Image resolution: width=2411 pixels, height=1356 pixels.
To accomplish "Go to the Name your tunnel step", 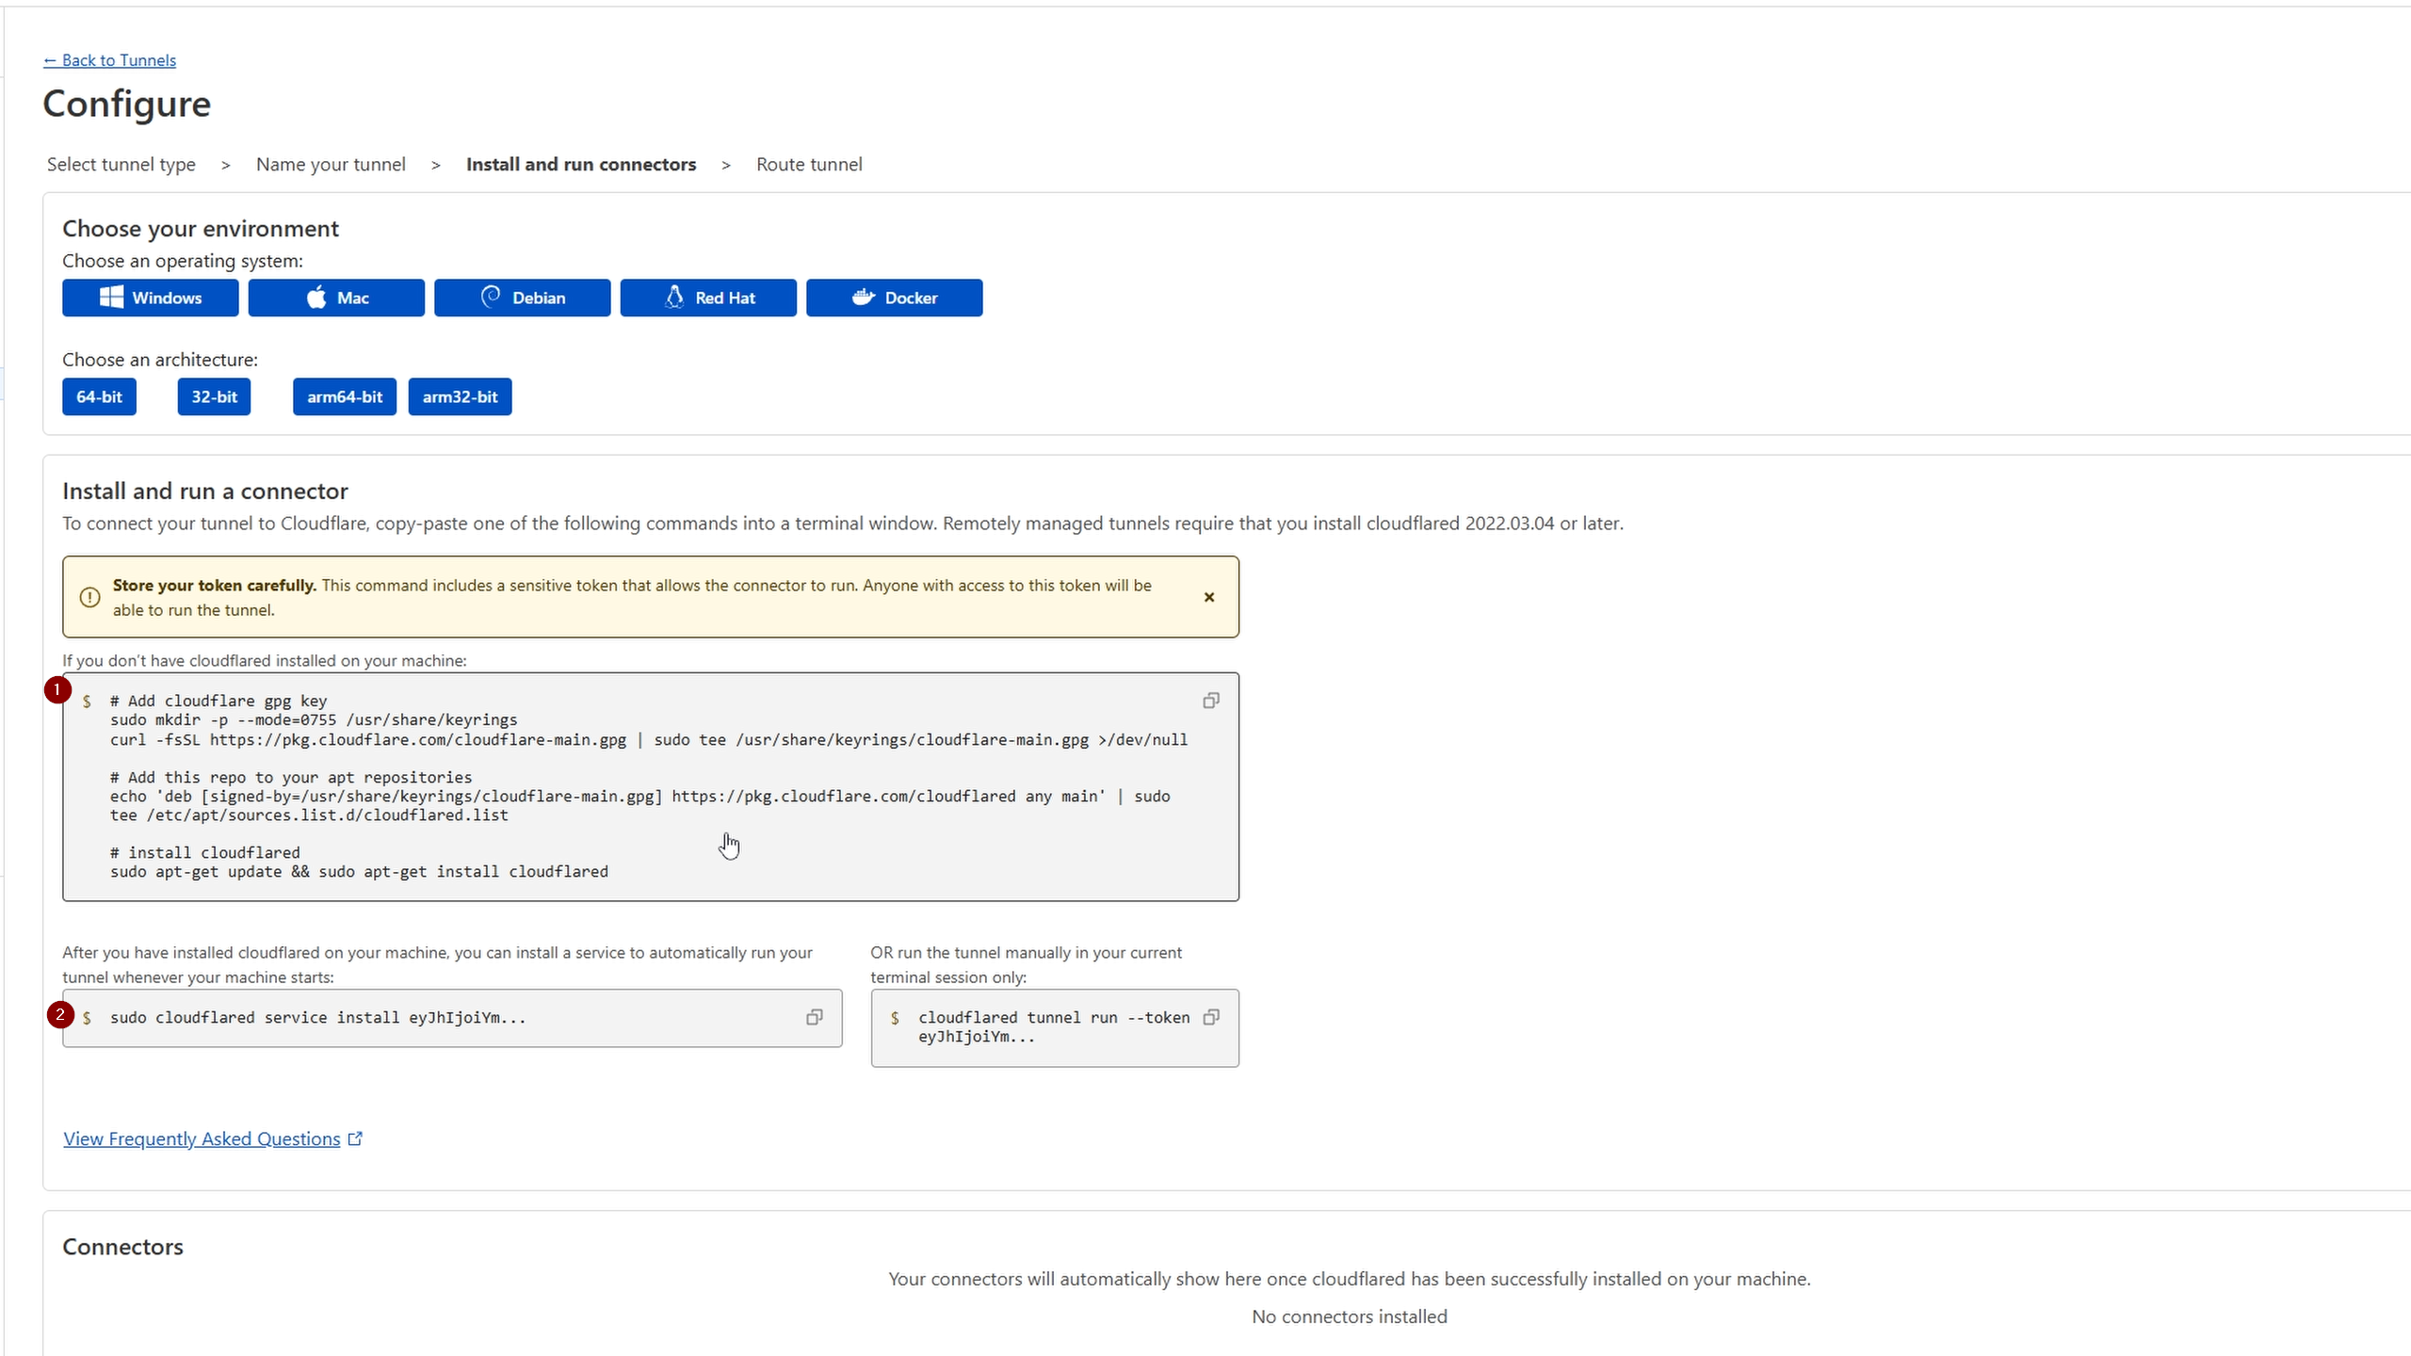I will coord(331,164).
